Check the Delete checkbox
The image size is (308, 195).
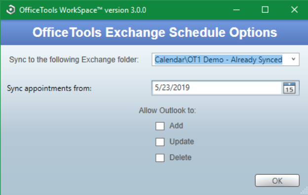160,158
